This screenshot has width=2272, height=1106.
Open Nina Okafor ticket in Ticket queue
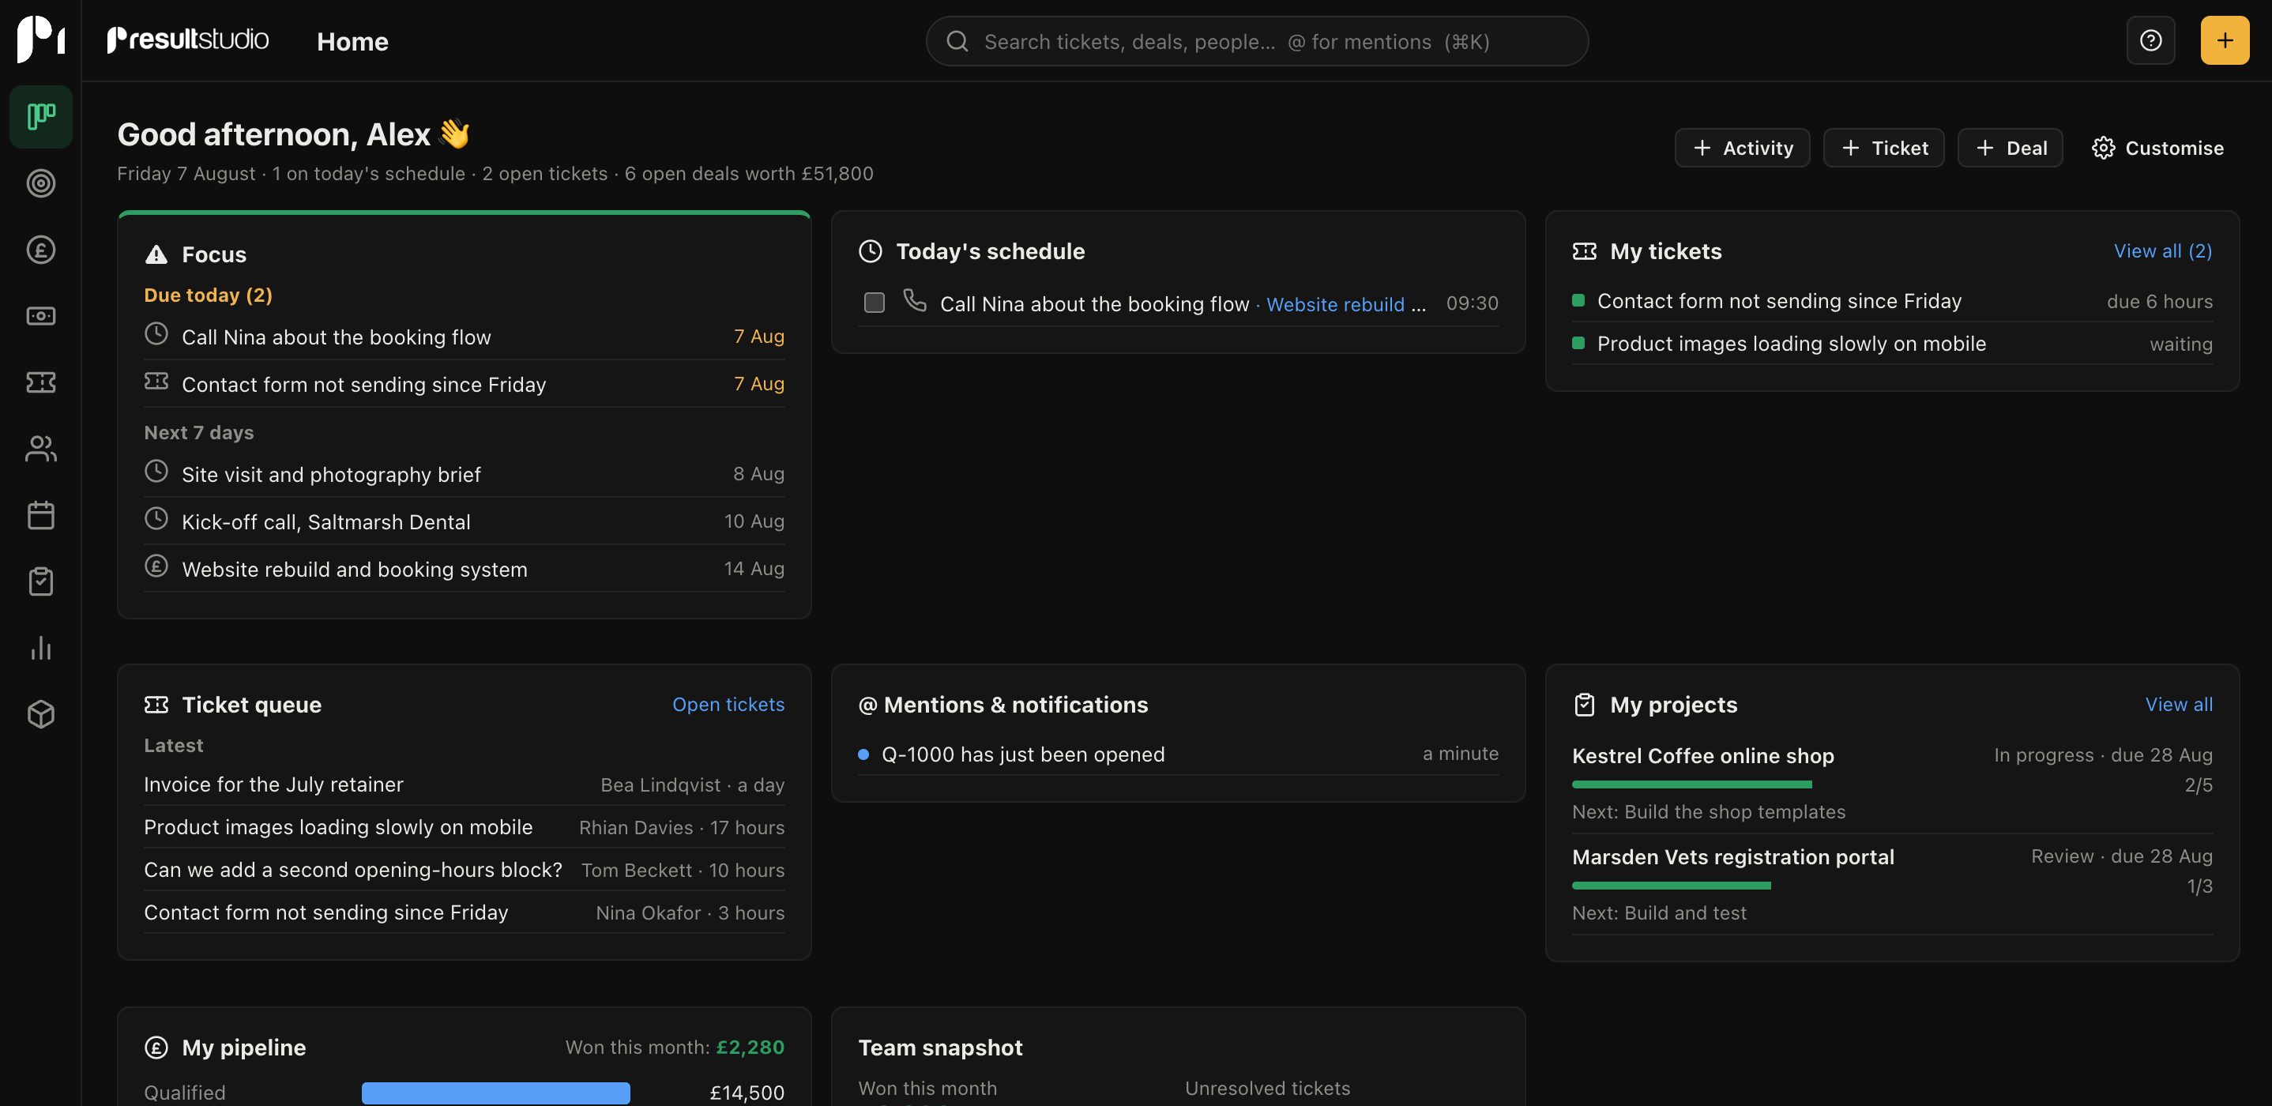coord(464,913)
